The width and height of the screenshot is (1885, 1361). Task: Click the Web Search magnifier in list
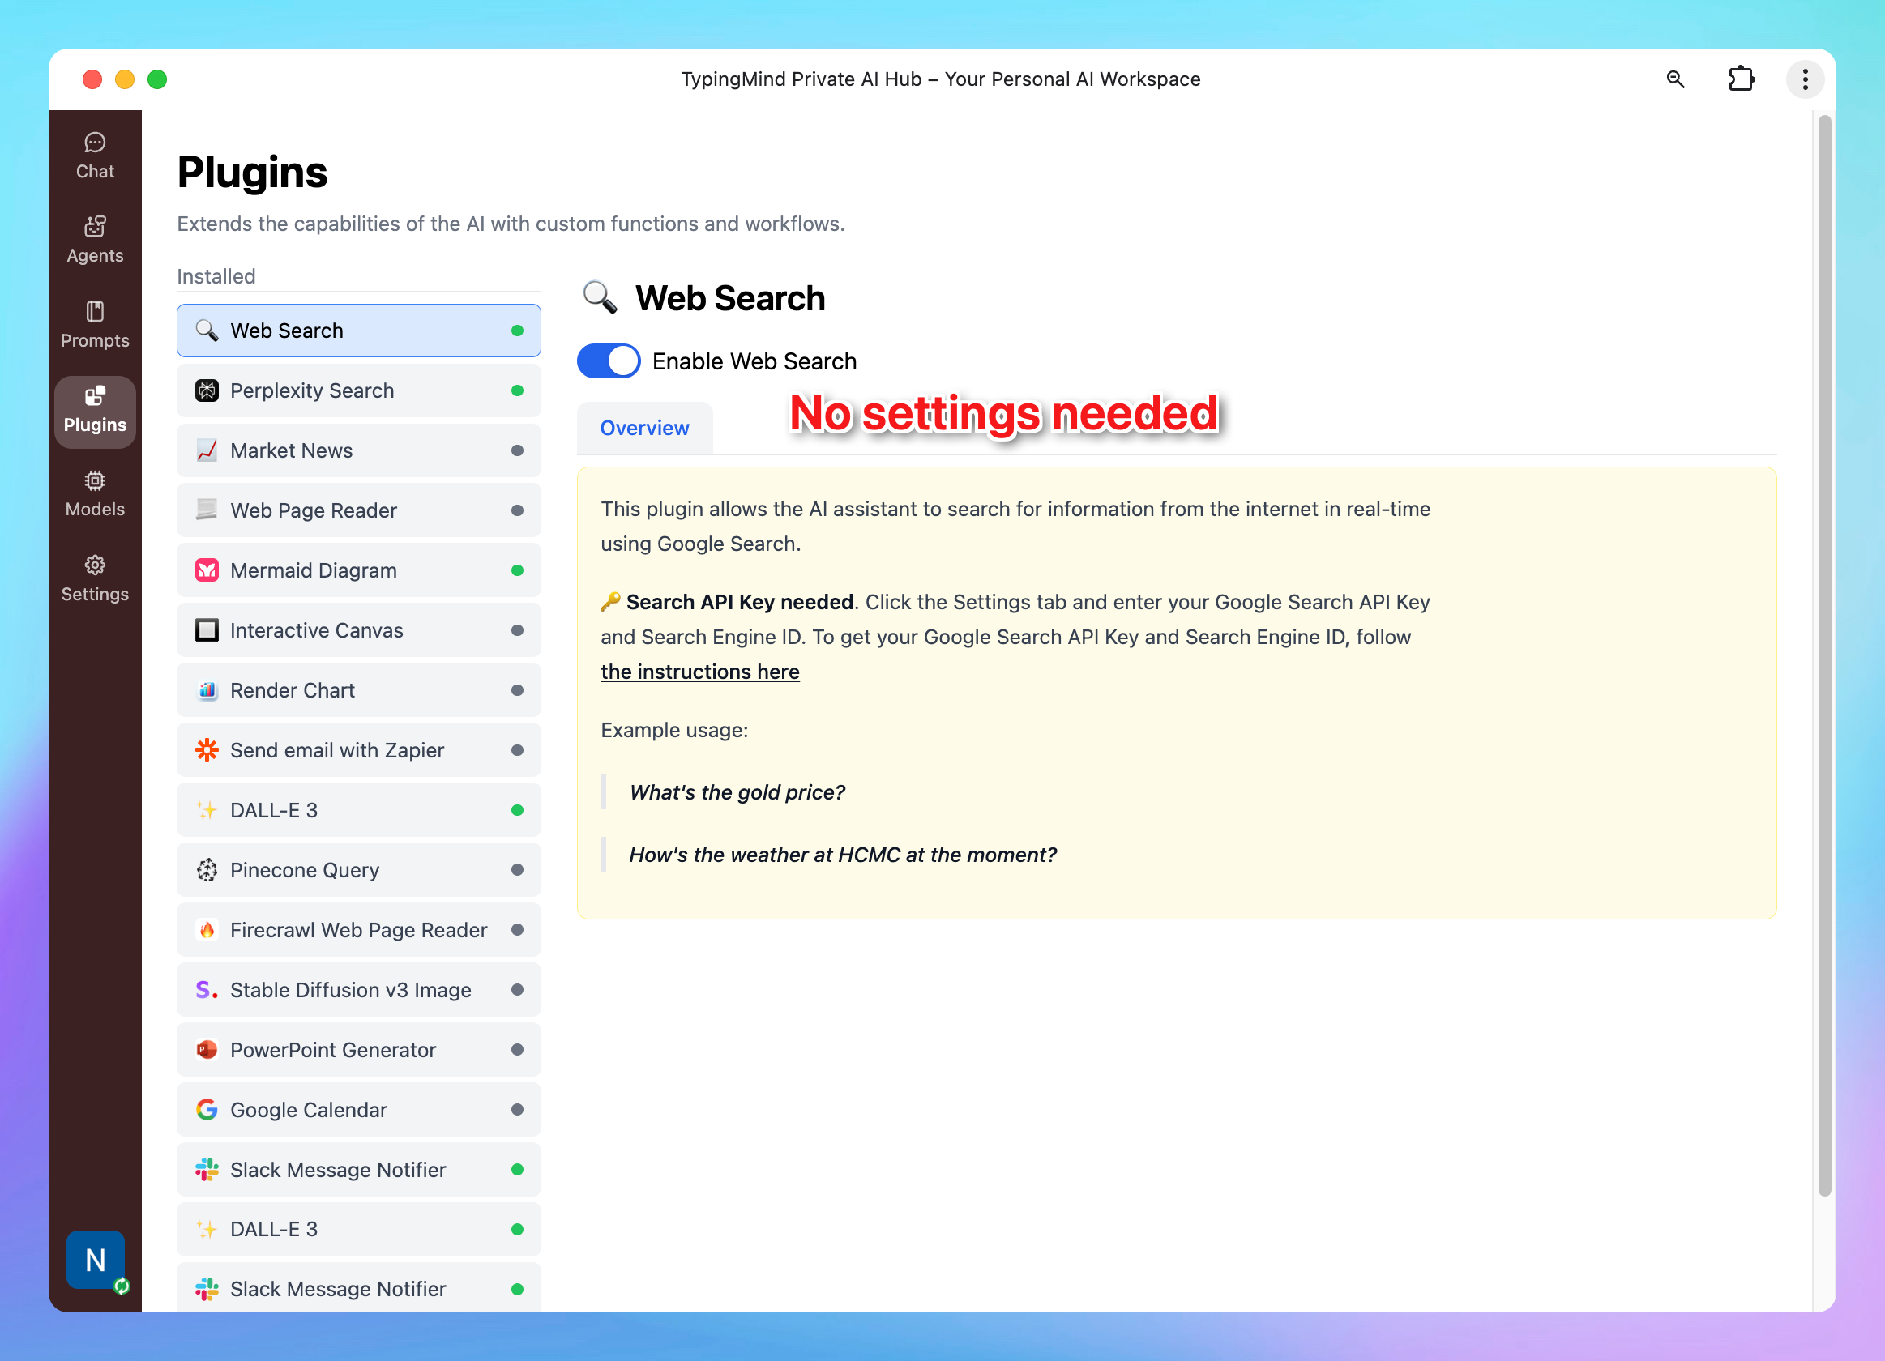[x=207, y=331]
